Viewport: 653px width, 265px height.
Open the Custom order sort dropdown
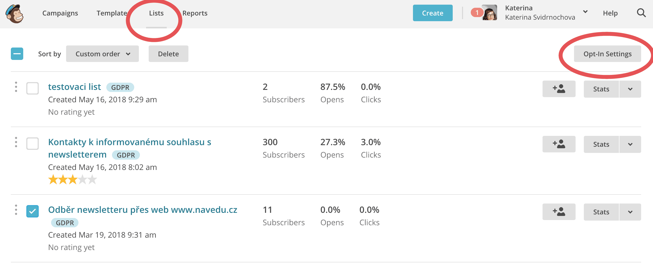click(x=102, y=54)
